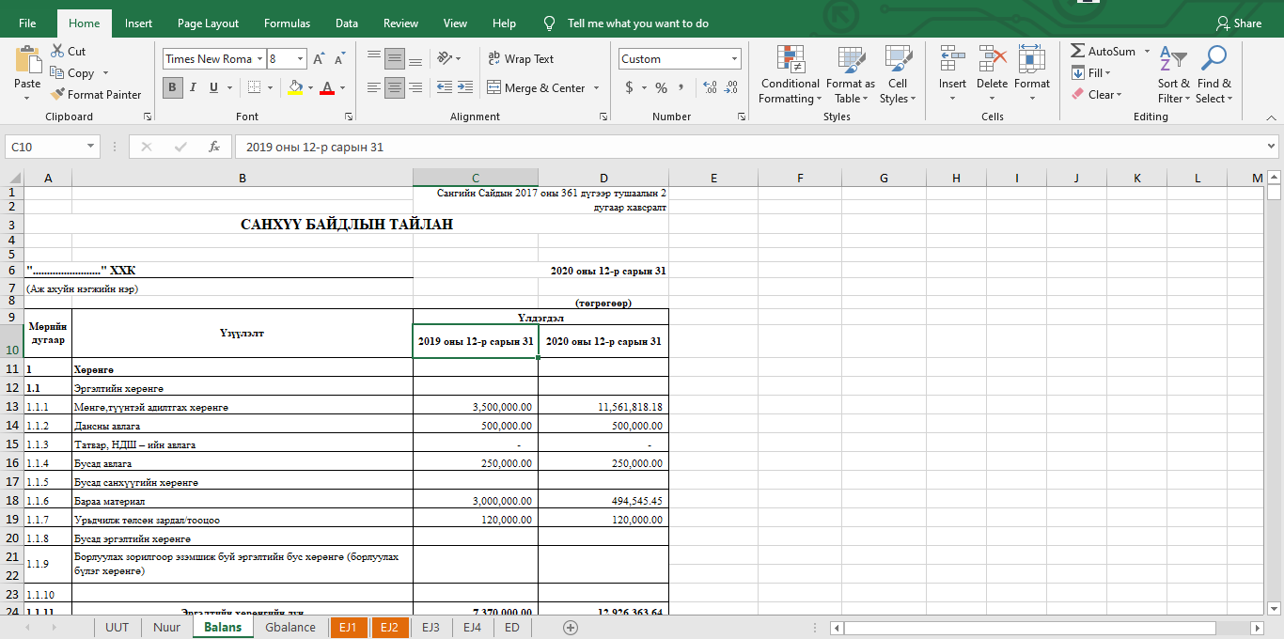1284x639 pixels.
Task: Expand the number format Custom dropdown
Action: [x=734, y=59]
